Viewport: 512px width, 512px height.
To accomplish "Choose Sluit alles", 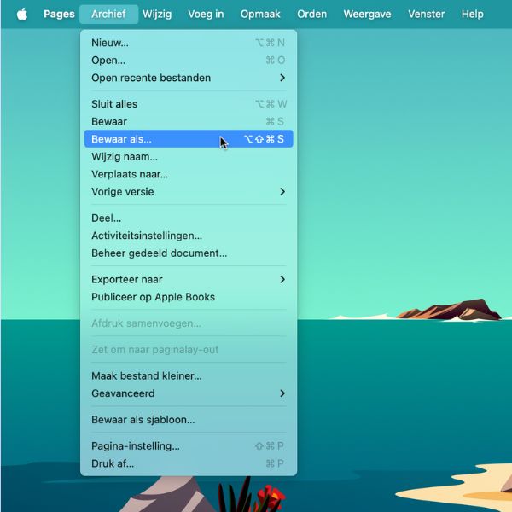I will [189, 104].
